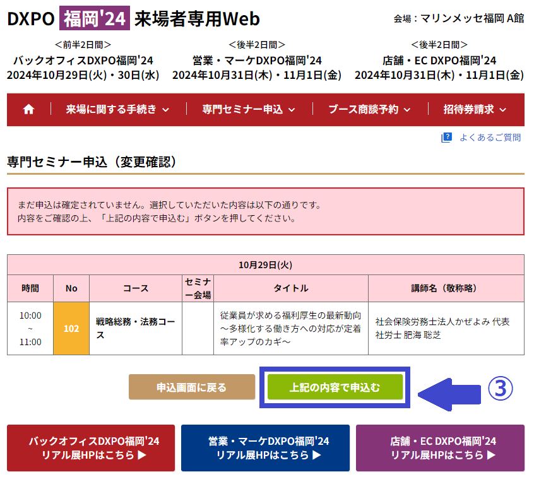The image size is (534, 477).
Task: Click the circled number 3 marker
Action: click(x=500, y=389)
